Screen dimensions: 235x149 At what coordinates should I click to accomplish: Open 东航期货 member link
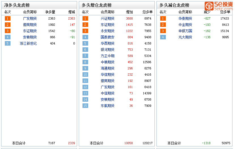pyautogui.click(x=107, y=106)
